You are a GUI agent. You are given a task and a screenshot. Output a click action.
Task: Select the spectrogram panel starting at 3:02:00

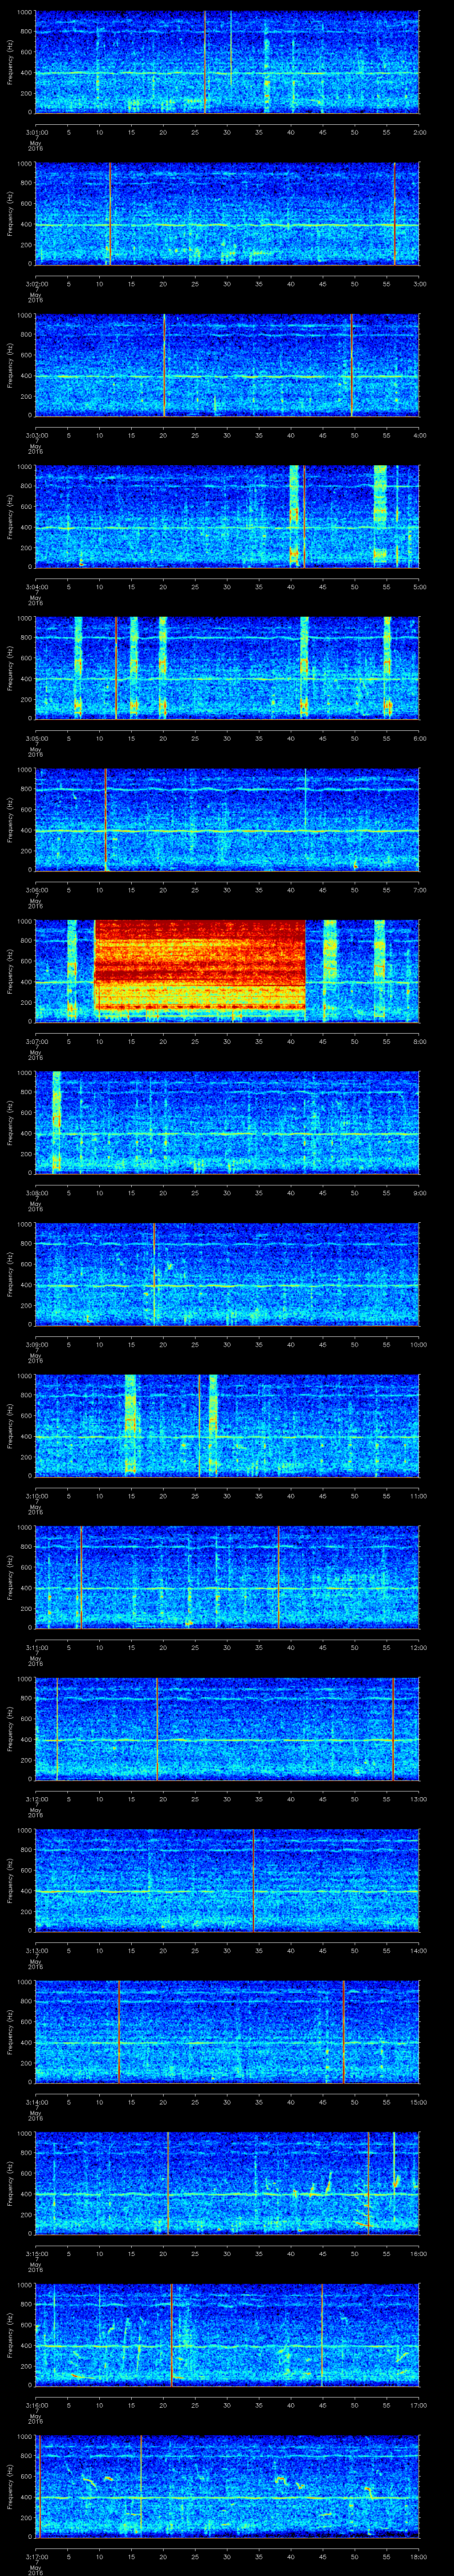coord(227,213)
